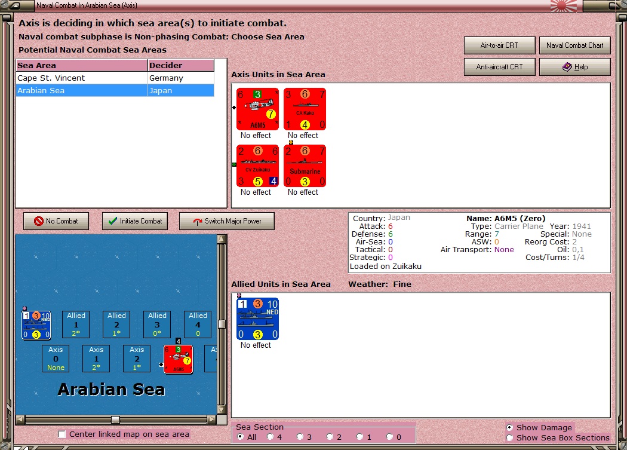The width and height of the screenshot is (627, 450).
Task: Select sea section 3 radio button
Action: (x=300, y=437)
